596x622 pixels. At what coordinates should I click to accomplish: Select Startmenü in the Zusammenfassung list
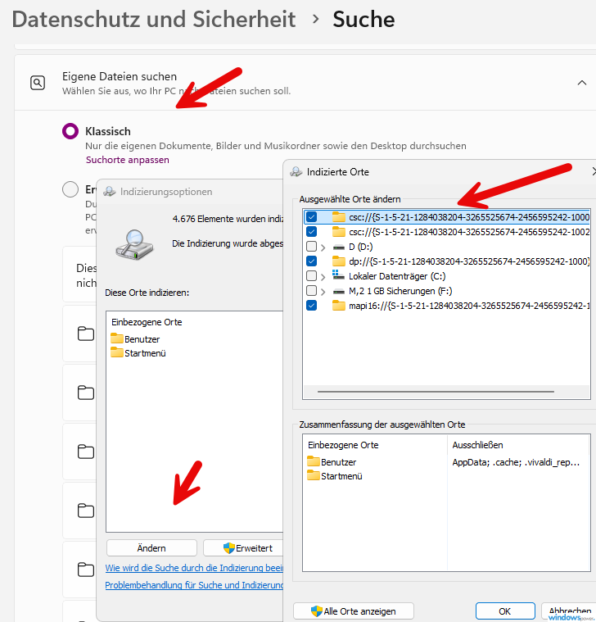click(x=341, y=476)
